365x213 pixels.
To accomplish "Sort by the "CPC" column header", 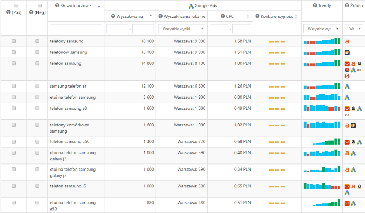I will (x=230, y=16).
